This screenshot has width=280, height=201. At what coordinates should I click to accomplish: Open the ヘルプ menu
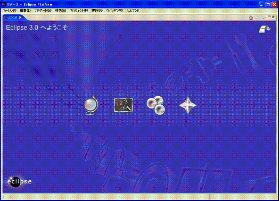[133, 11]
